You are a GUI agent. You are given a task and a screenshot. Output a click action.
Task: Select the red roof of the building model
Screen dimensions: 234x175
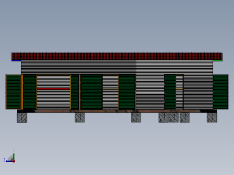(x=117, y=56)
